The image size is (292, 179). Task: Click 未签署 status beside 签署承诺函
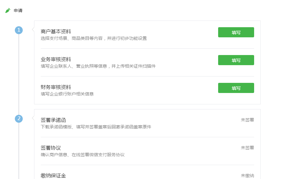(247, 120)
